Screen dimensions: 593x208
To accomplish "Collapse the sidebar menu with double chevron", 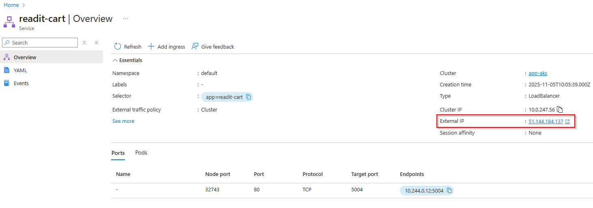I will click(97, 43).
